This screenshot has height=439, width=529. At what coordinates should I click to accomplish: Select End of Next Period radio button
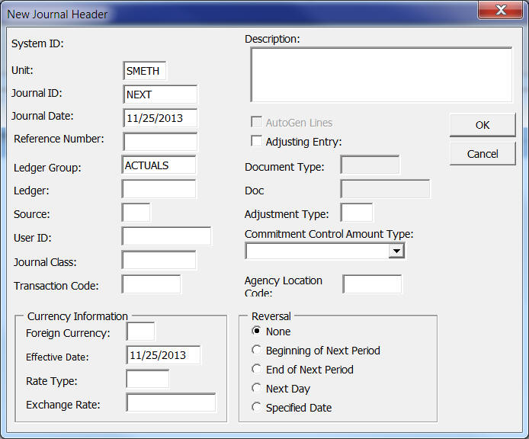click(256, 370)
